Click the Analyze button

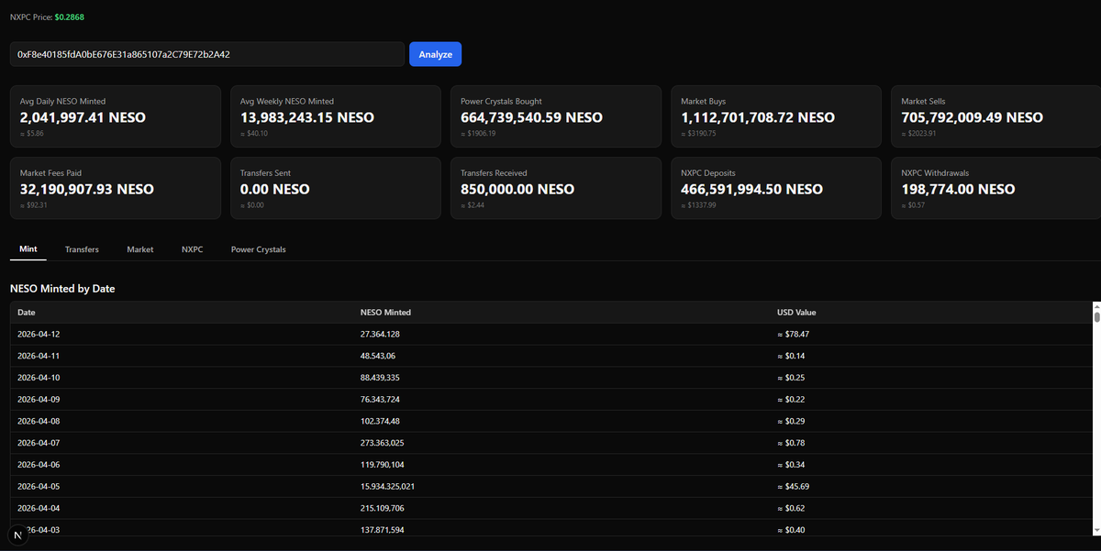435,54
